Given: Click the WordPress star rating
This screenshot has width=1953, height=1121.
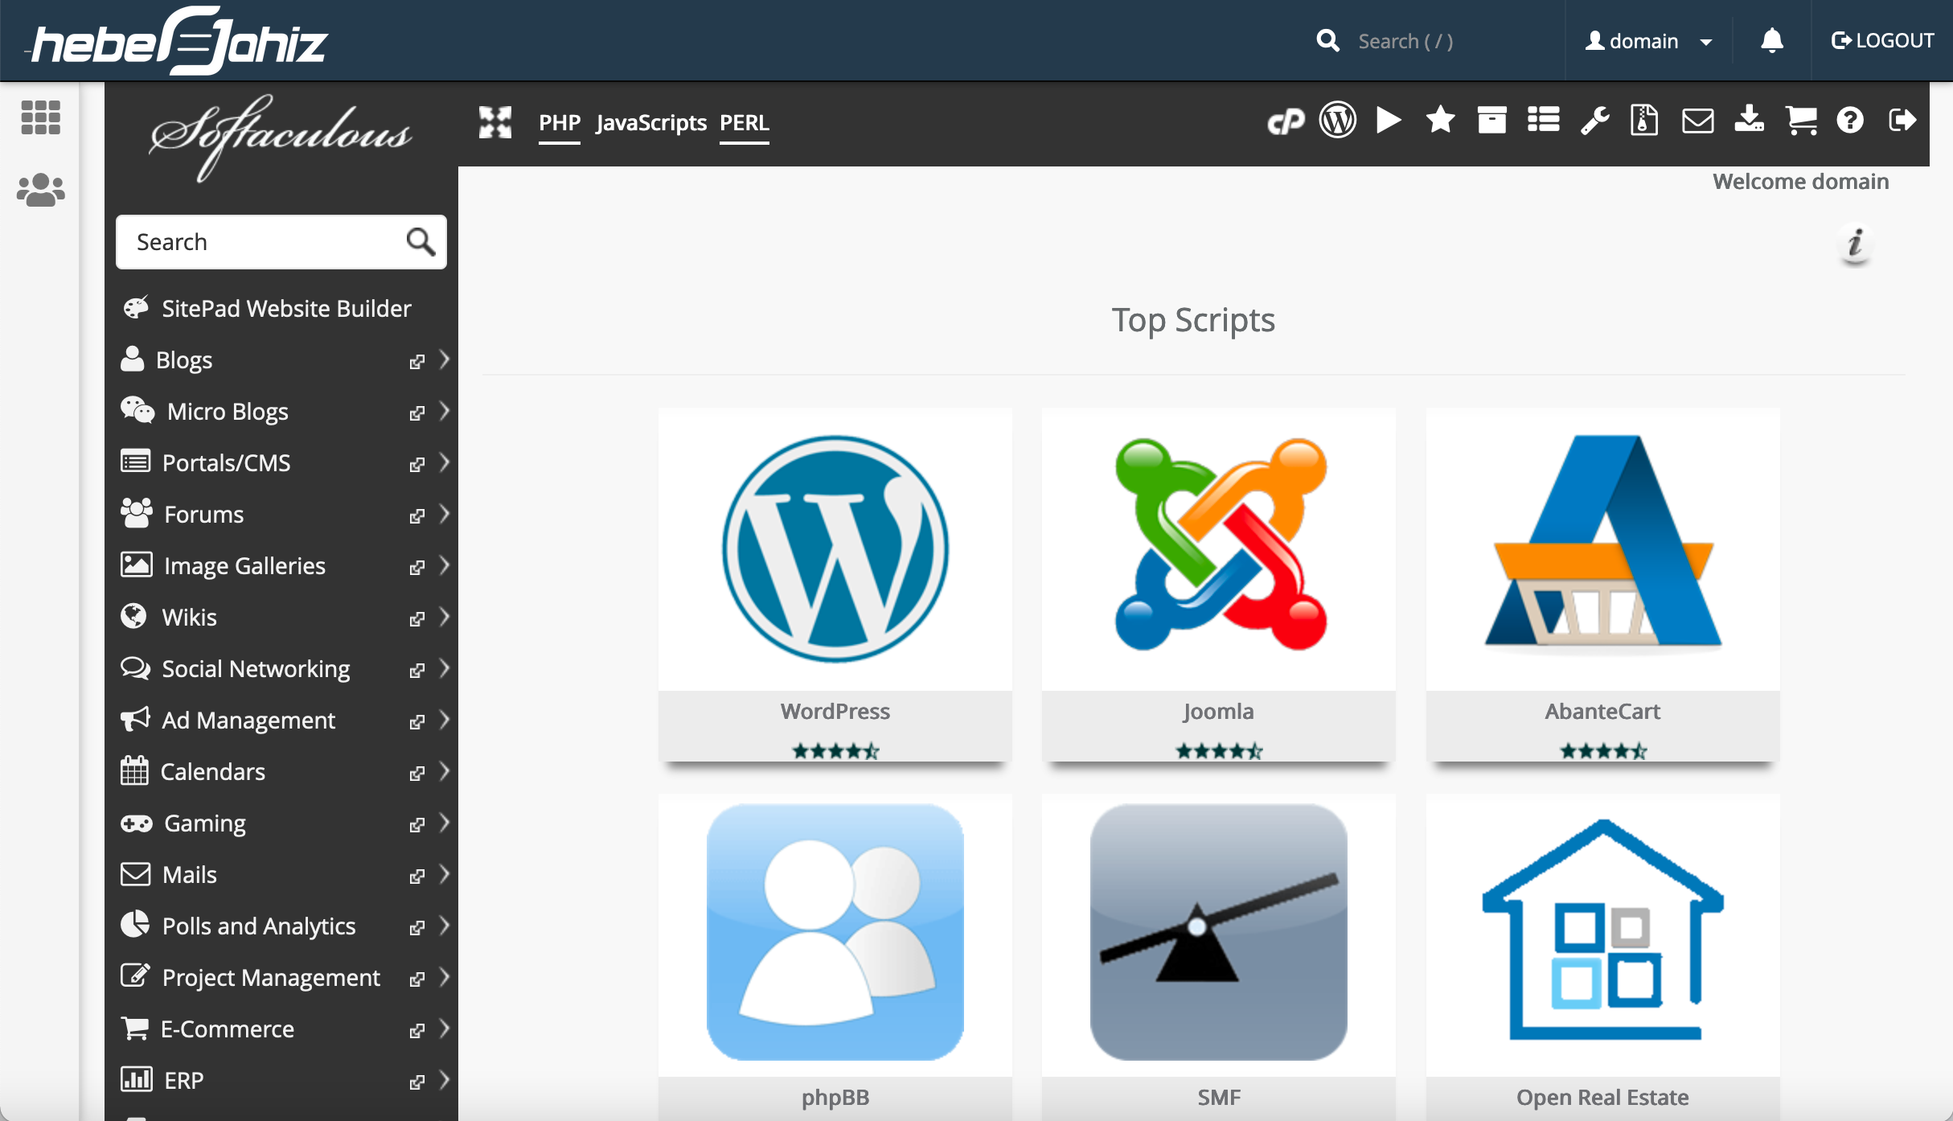Looking at the screenshot, I should (x=835, y=751).
